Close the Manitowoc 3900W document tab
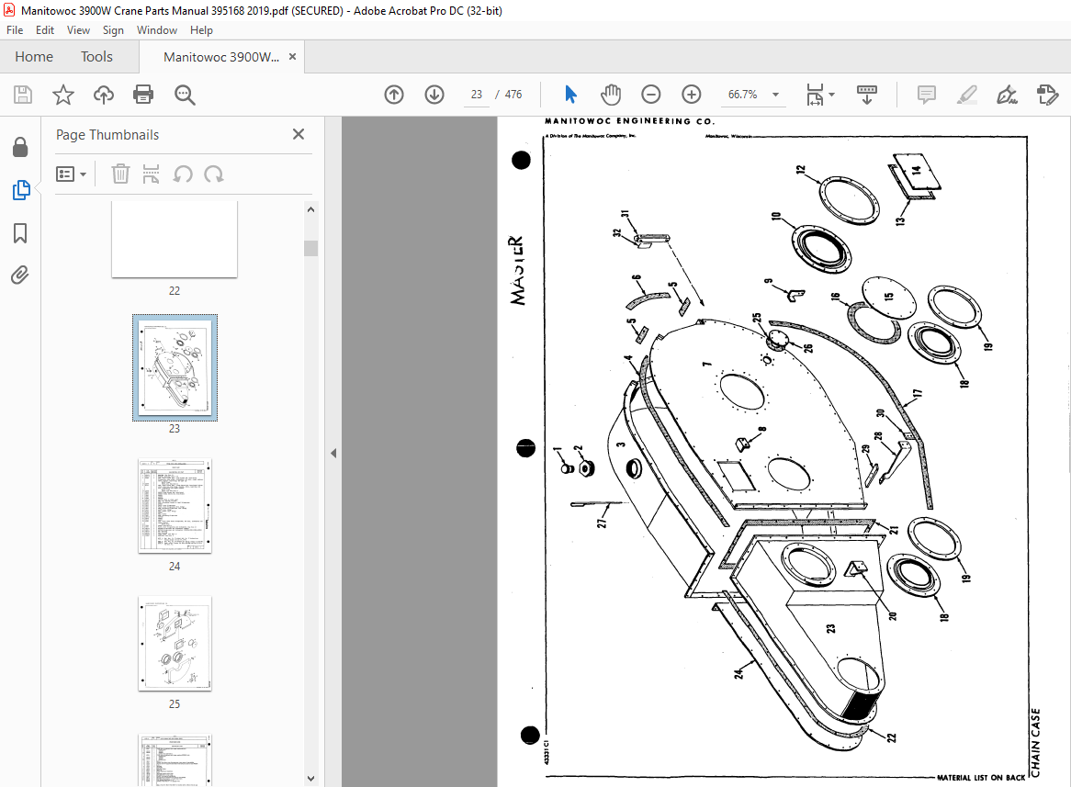This screenshot has height=787, width=1071. [x=292, y=57]
